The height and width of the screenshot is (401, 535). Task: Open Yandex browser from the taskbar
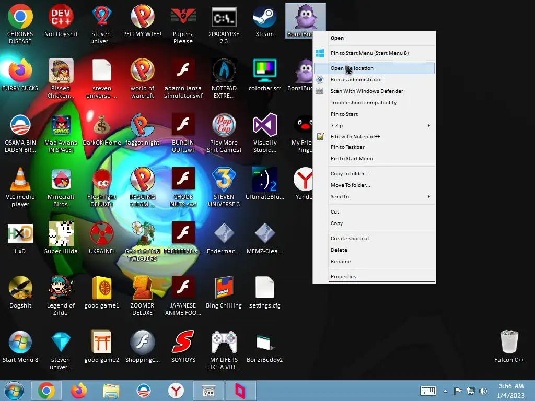tap(176, 391)
